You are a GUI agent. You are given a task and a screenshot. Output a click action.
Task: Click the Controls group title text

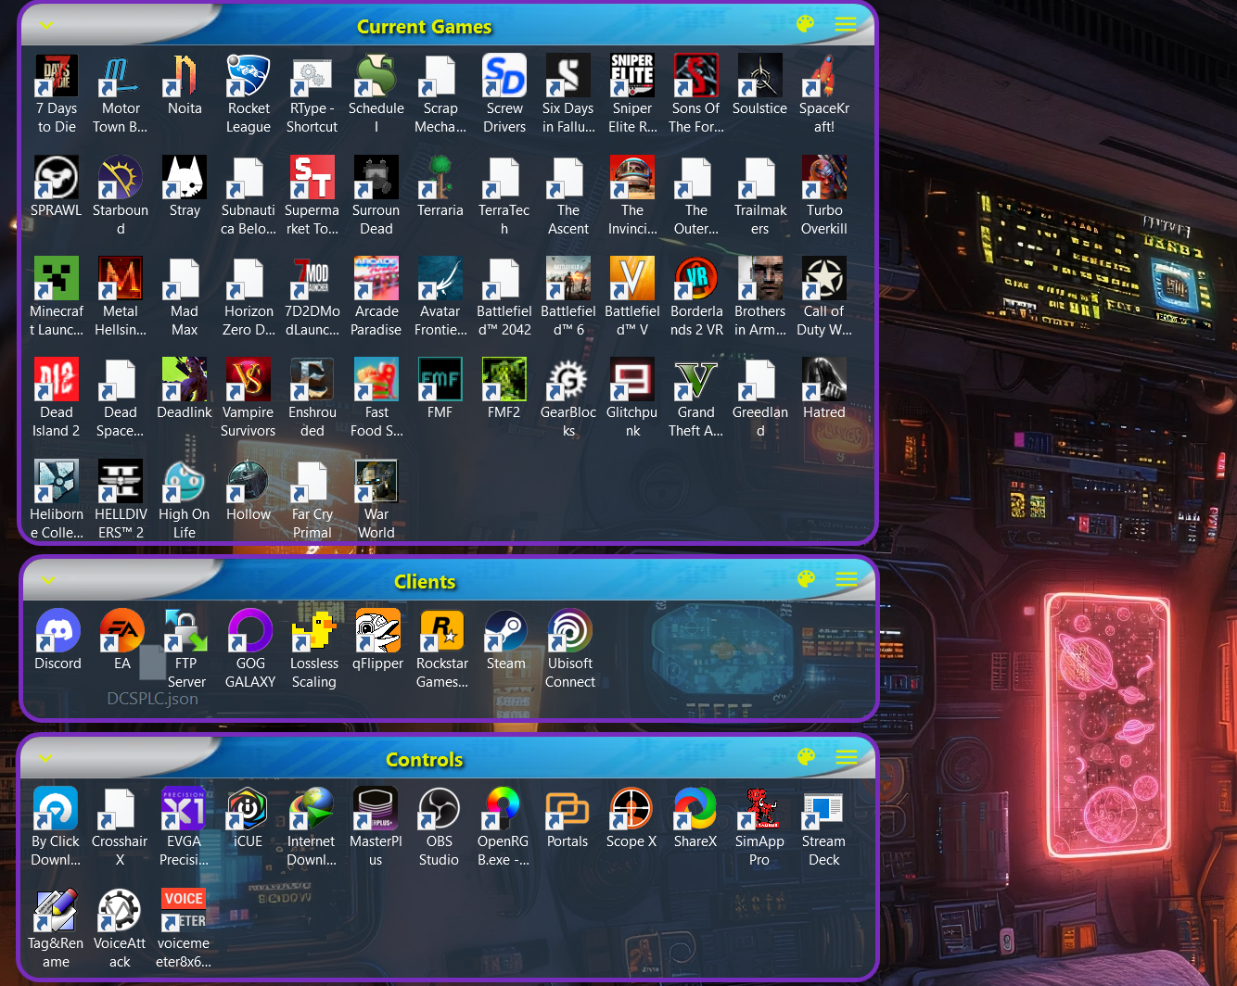(425, 760)
